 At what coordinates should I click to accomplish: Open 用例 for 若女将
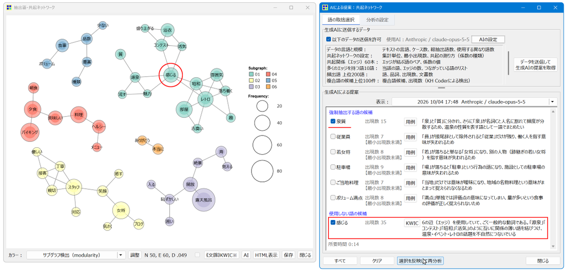(410, 152)
